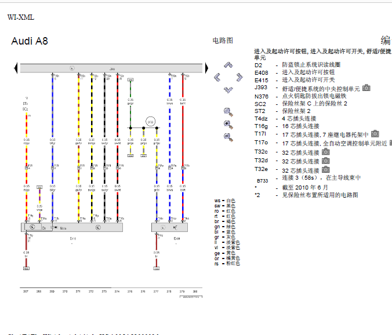Image resolution: width=392 pixels, height=335 pixels.
Task: Pan the diagram down with the down arrow
Action: coord(228,90)
